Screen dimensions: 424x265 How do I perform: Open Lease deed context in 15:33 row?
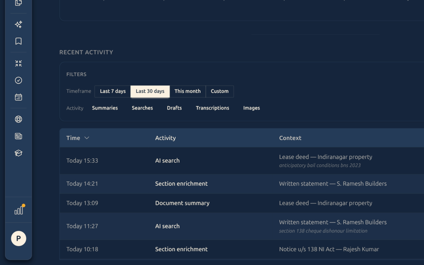point(325,157)
